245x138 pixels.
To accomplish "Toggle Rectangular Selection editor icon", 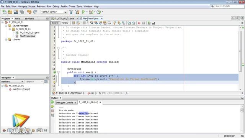I will tap(109, 23).
